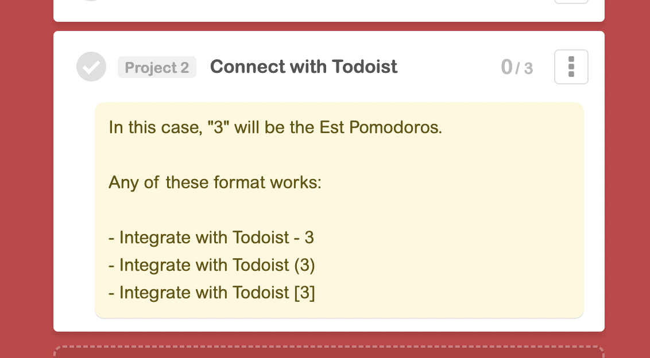
Task: Click the "Project 2" label tag
Action: (x=157, y=67)
